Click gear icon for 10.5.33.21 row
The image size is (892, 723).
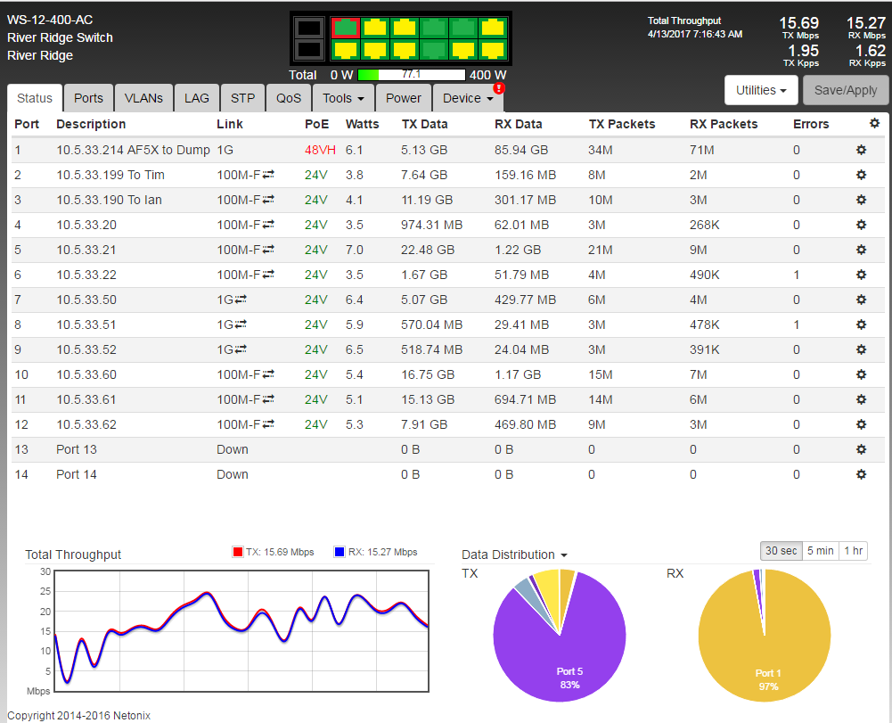click(861, 250)
